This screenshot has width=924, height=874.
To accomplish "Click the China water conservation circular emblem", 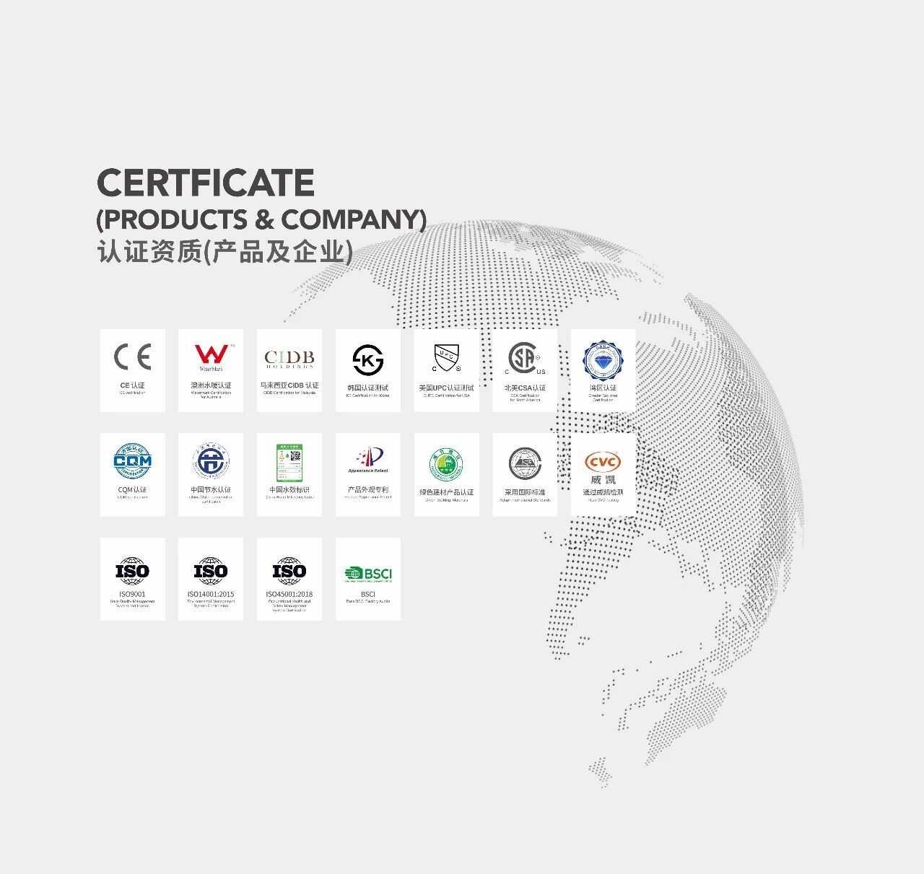I will (211, 462).
